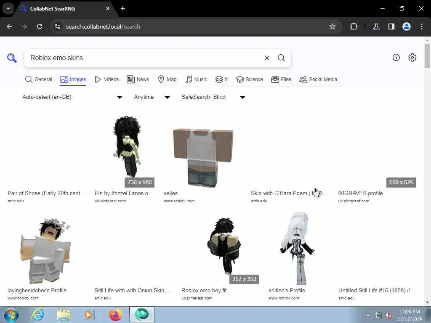Open the Anytime time range dropdown
Viewport: 431px width, 323px height.
(152, 97)
